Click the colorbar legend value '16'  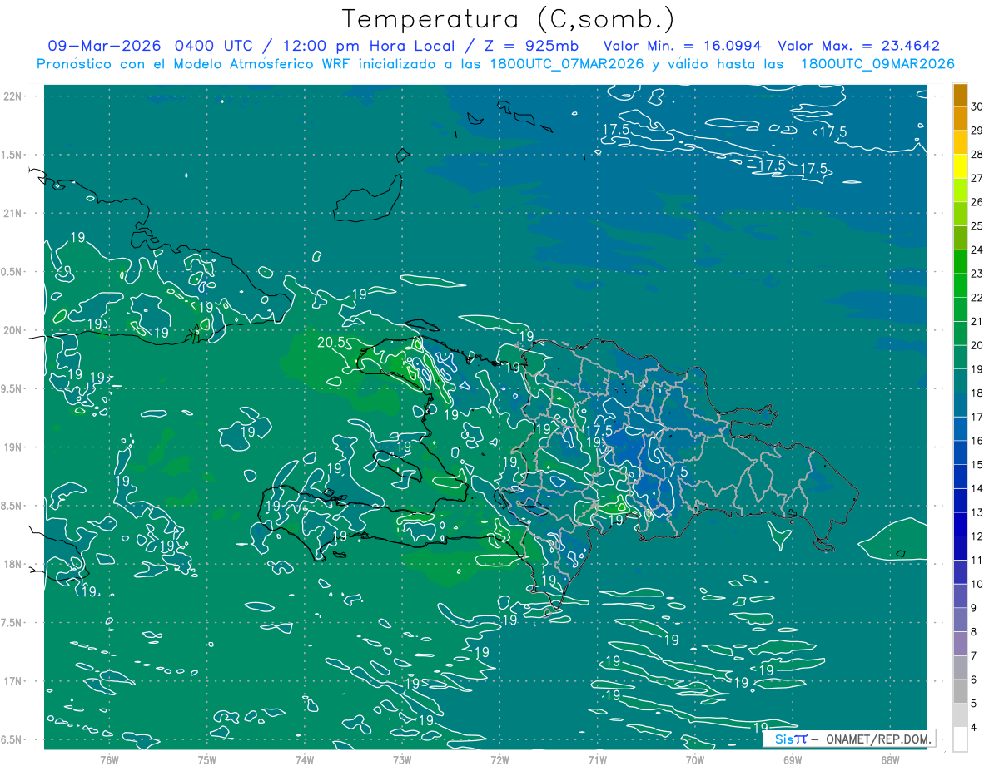click(977, 441)
